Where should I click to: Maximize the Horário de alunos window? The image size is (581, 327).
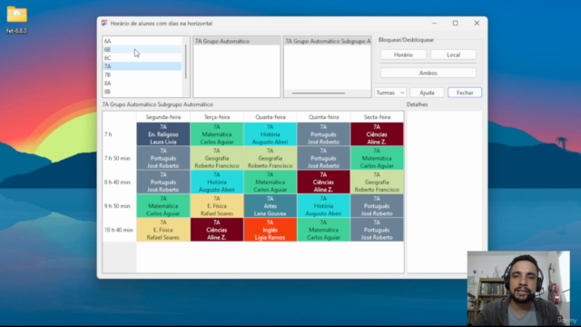(456, 23)
